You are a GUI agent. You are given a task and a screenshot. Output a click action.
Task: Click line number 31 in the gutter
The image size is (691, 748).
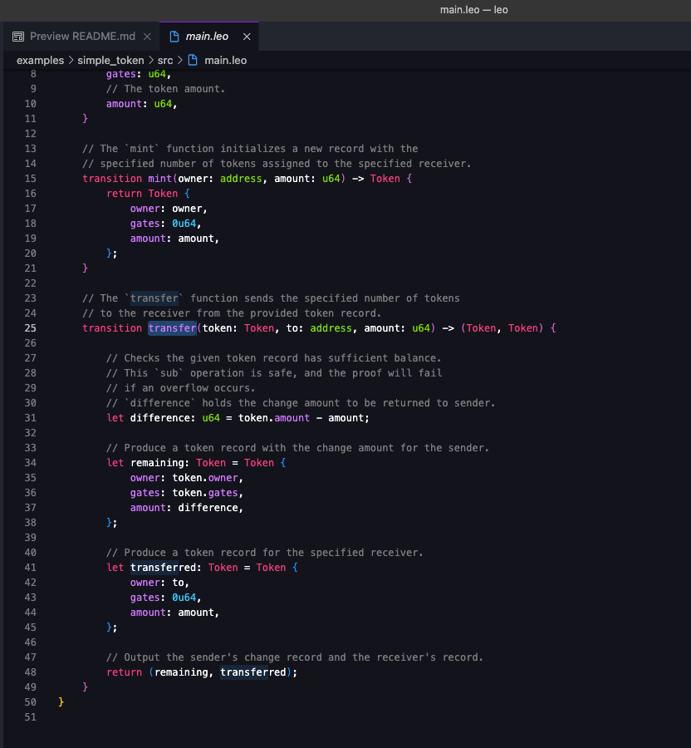[30, 417]
